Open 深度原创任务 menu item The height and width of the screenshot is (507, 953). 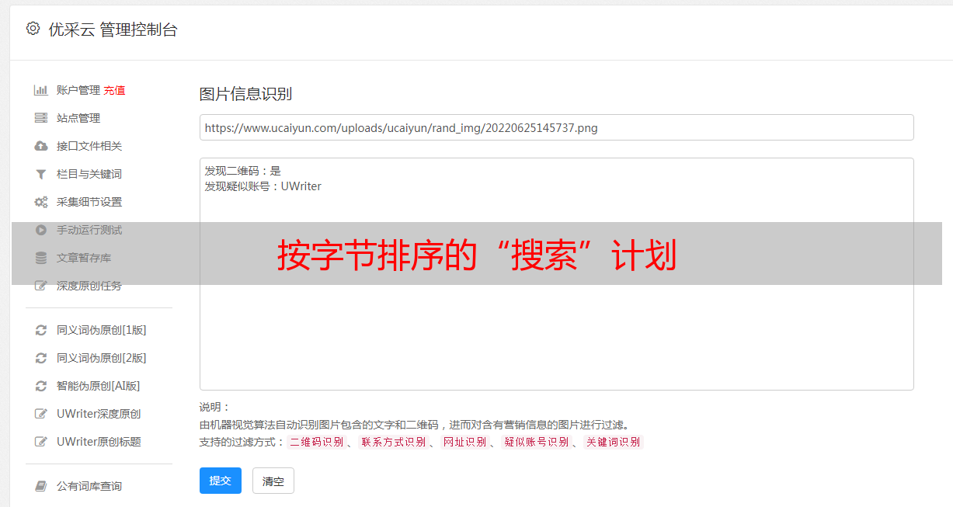[x=89, y=286]
